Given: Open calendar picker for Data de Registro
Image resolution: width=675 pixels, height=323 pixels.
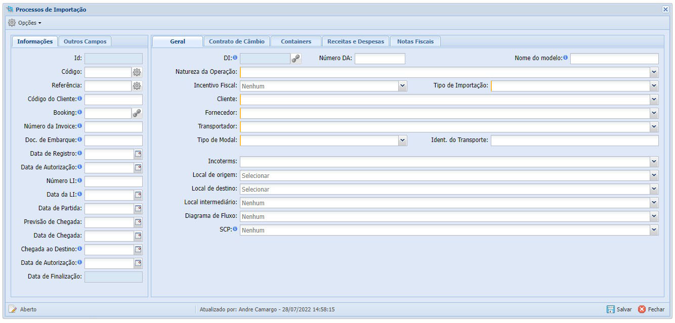Looking at the screenshot, I should point(138,154).
